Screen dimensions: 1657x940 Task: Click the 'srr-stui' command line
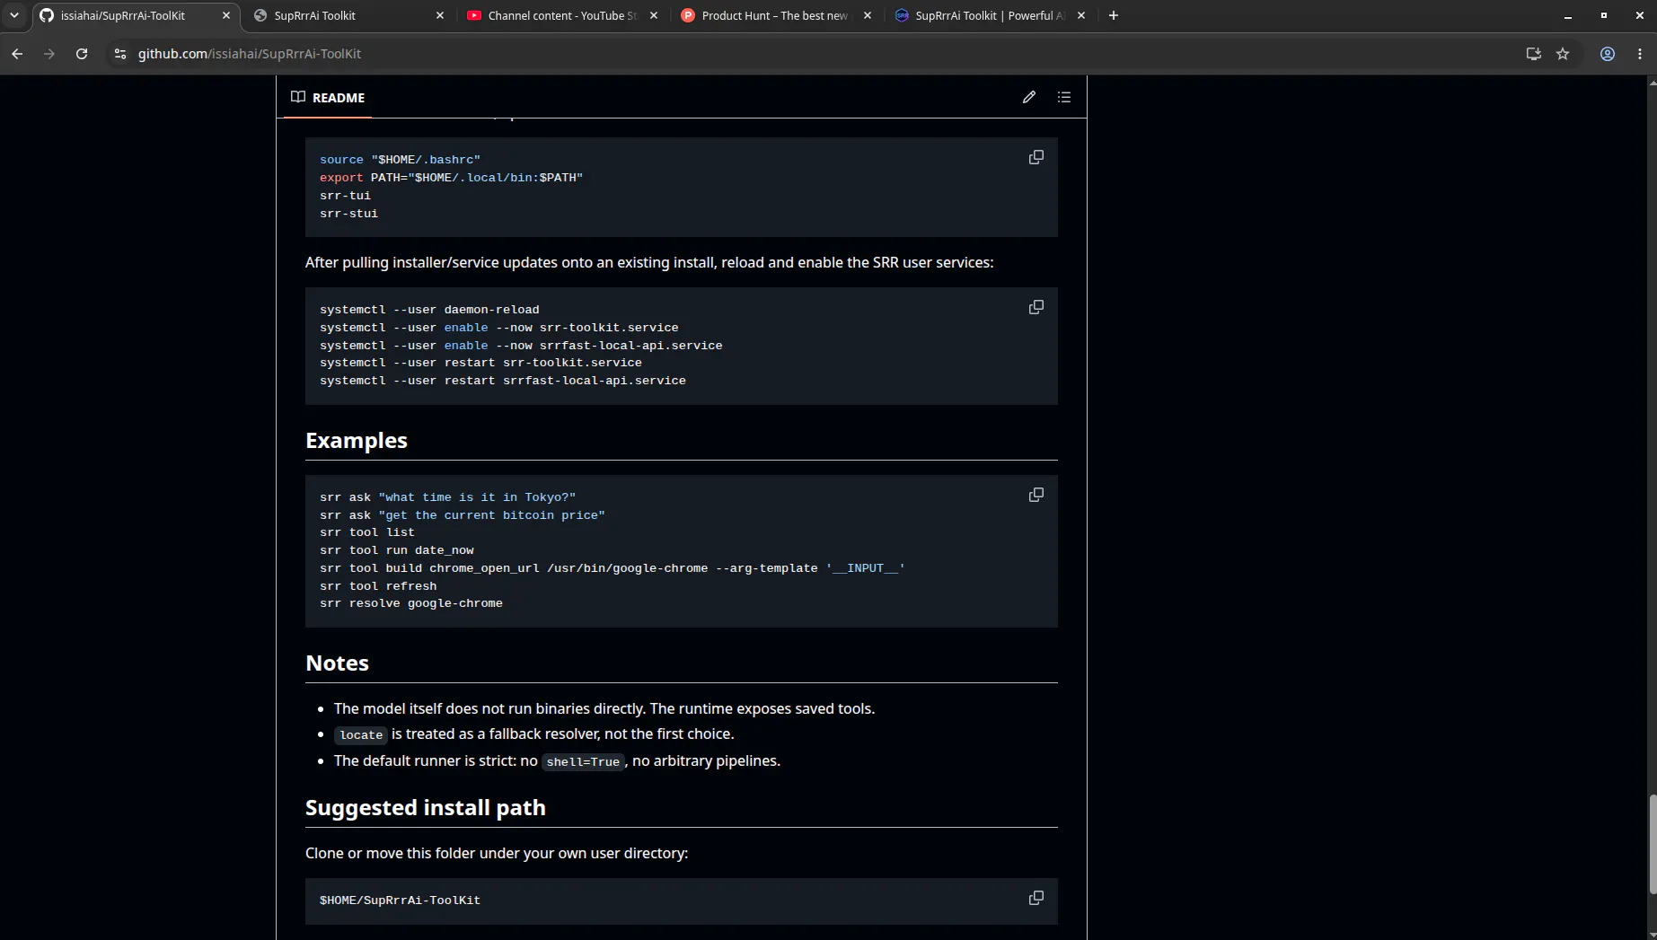pos(348,214)
